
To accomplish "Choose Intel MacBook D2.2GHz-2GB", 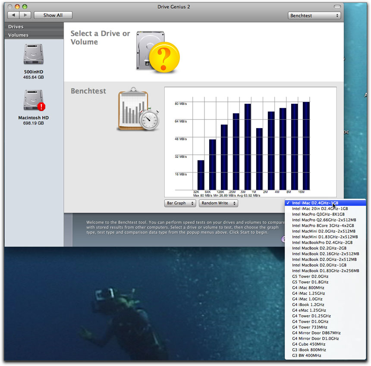I will tap(325, 248).
